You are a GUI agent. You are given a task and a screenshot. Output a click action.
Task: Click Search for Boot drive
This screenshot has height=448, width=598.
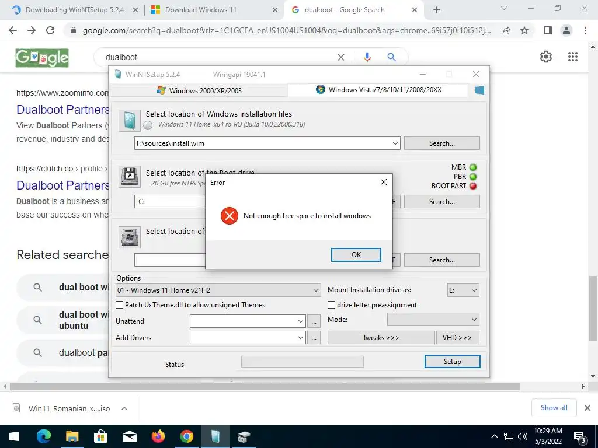tap(441, 201)
